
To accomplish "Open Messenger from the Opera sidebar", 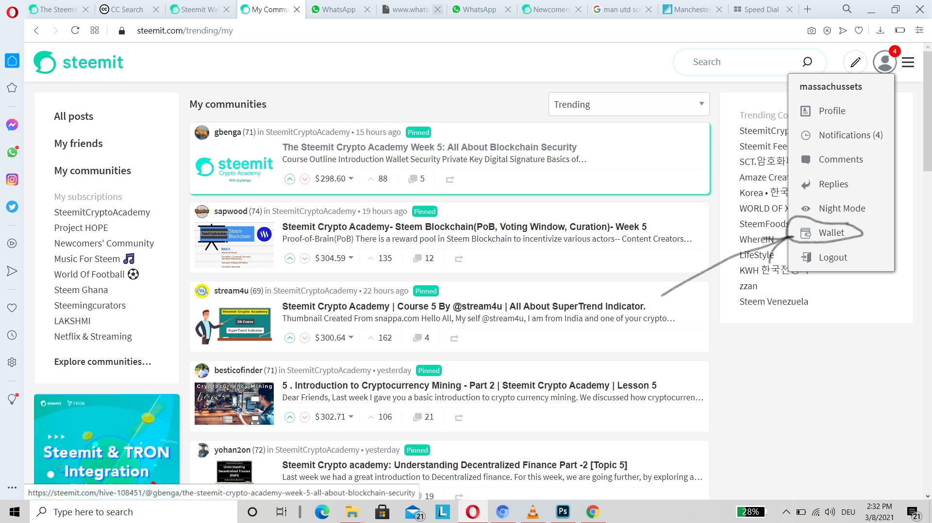I will (x=12, y=125).
